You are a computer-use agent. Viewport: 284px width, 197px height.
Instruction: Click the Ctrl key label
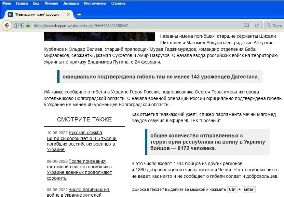(232, 190)
